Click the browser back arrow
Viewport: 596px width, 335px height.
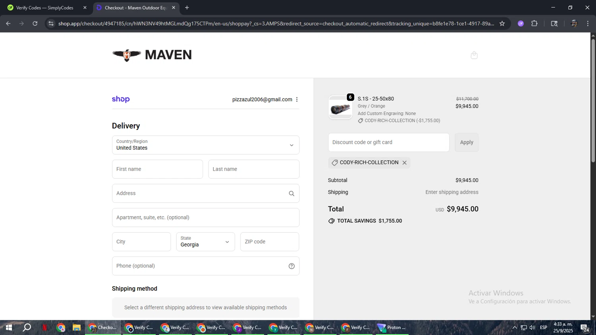(x=8, y=23)
